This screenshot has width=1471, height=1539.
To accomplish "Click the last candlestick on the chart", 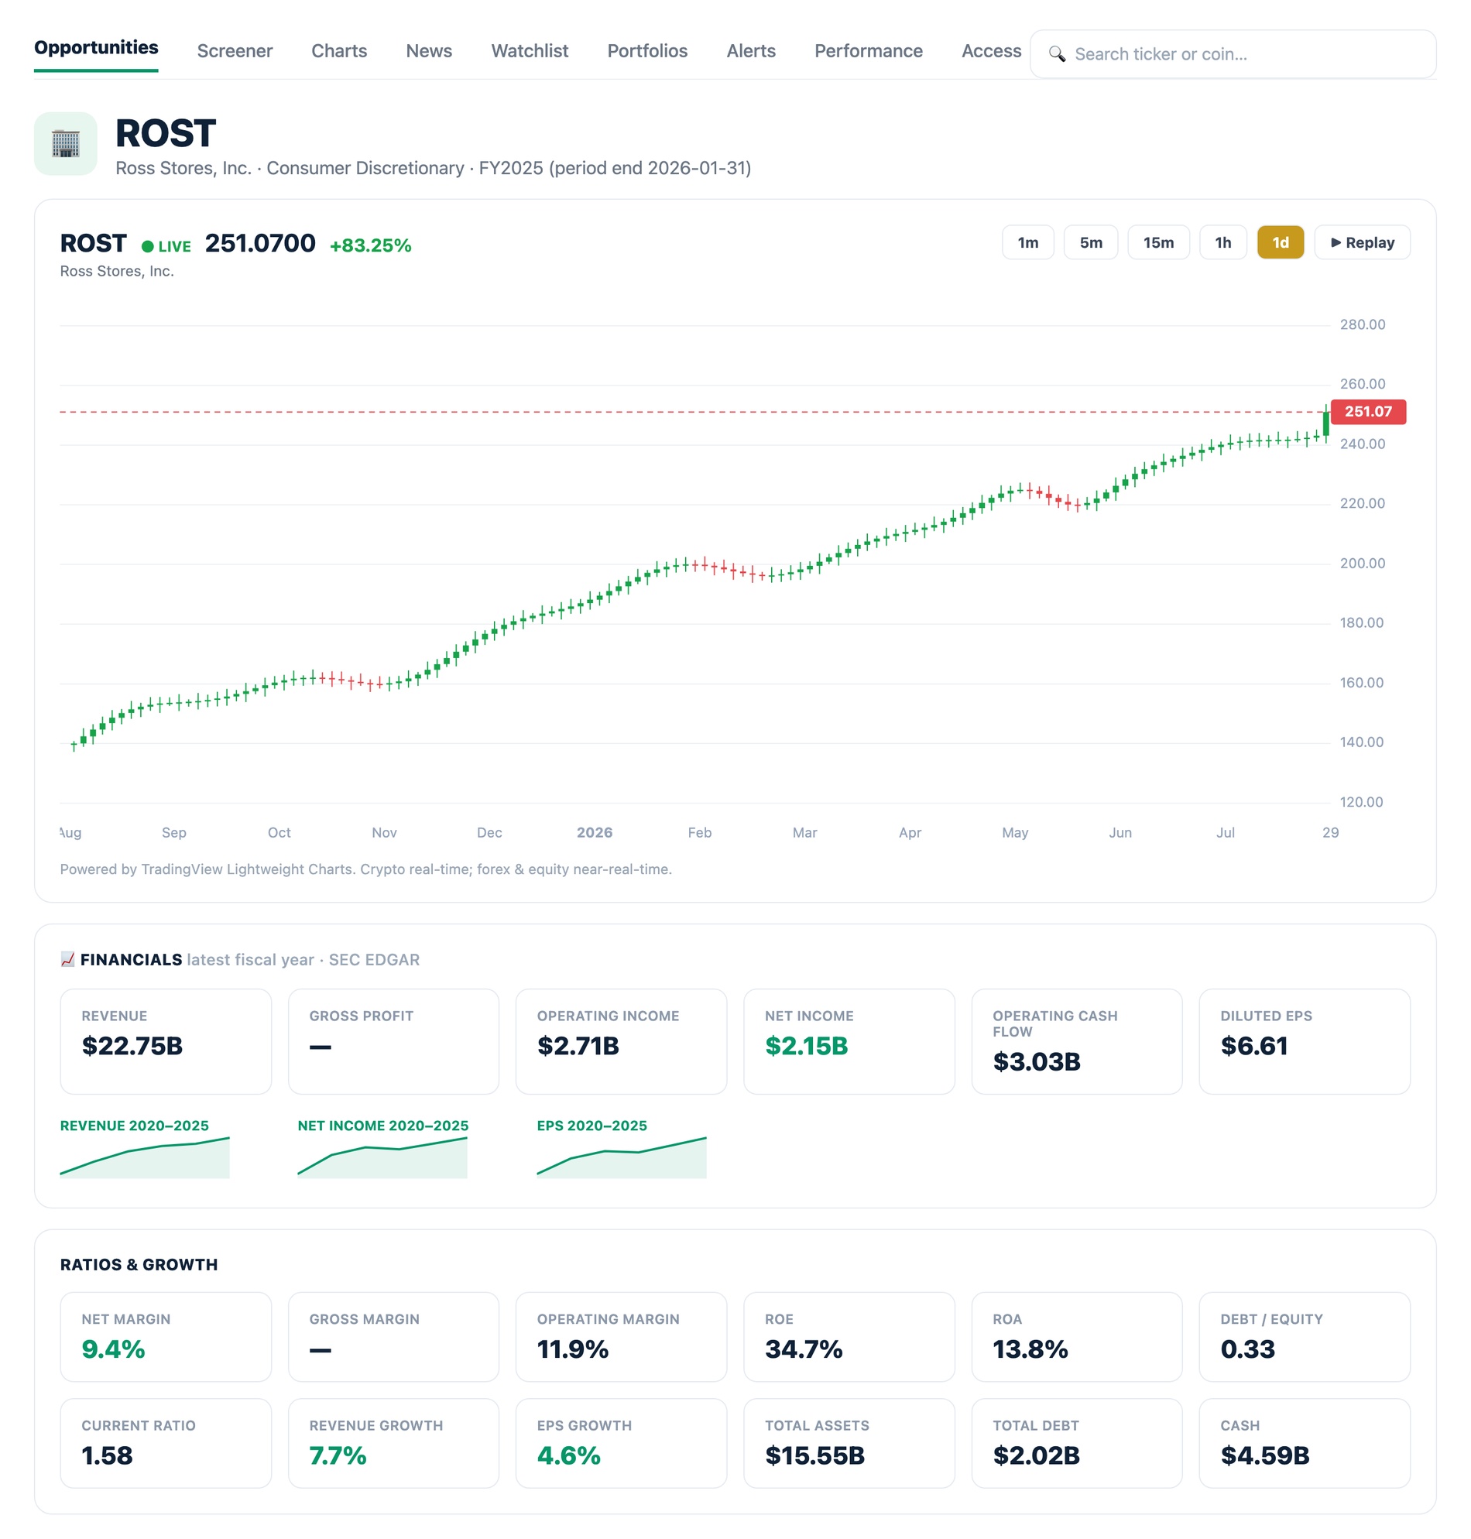I will click(x=1326, y=424).
